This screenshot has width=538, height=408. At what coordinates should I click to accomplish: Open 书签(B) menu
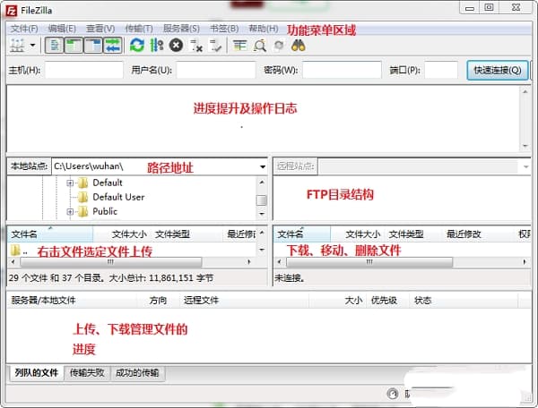coord(224,29)
